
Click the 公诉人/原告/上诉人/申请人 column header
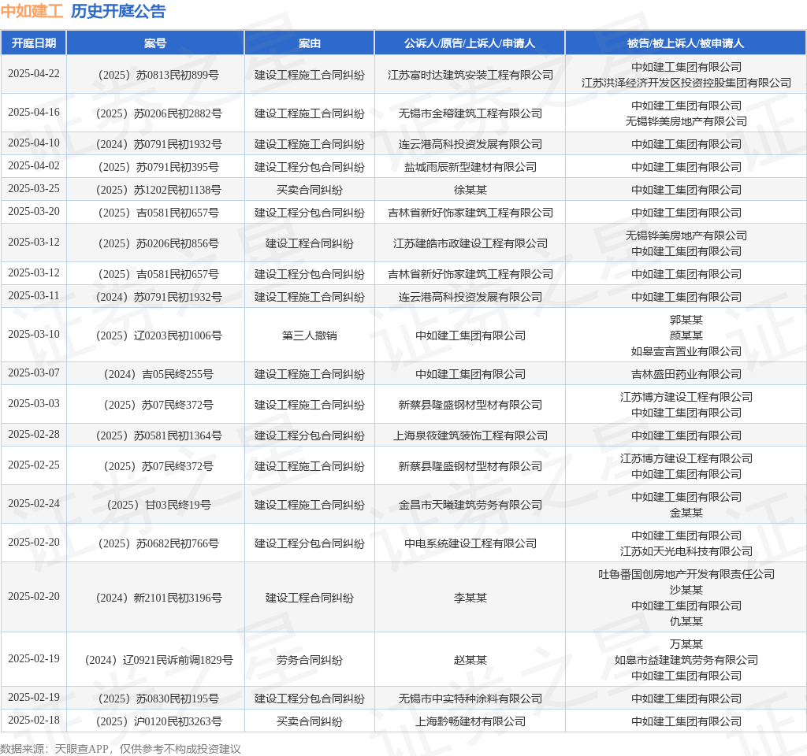coord(470,43)
